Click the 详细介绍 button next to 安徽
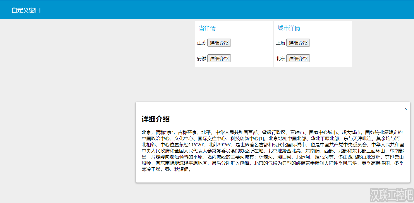 pos(219,58)
